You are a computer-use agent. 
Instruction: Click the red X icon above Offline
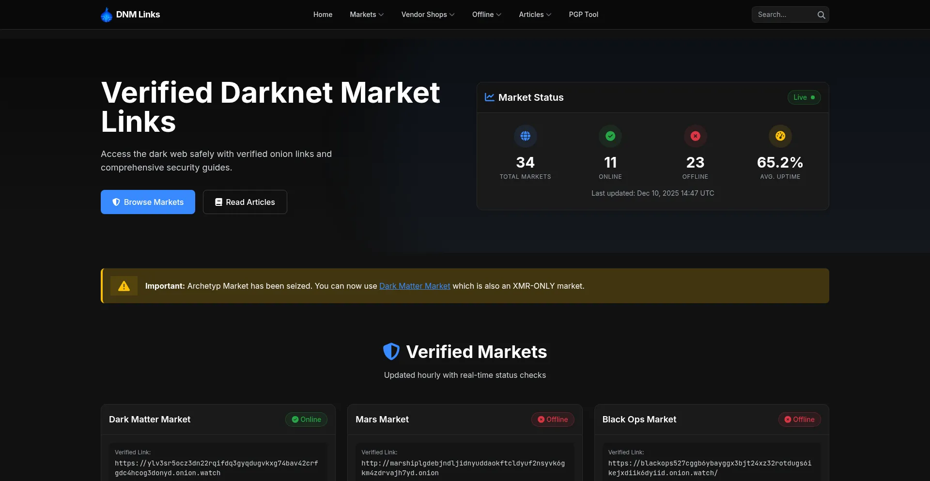(695, 136)
